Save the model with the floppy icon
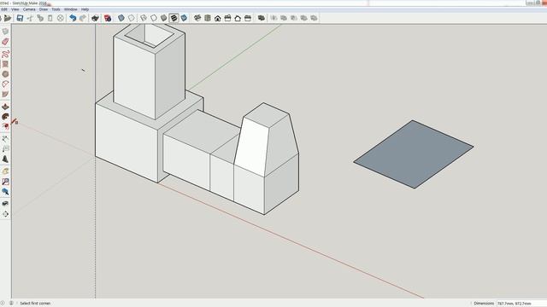Image resolution: width=547 pixels, height=307 pixels. pos(20,18)
